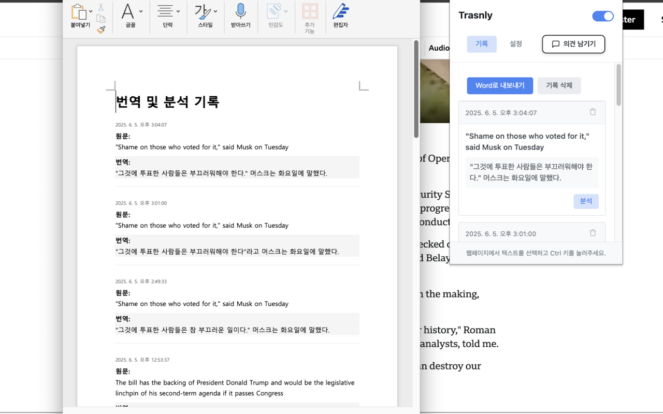Screen dimensions: 663x414
Task: Click the hint text about Ctrl 키 in the popup footer
Action: pyautogui.click(x=536, y=253)
